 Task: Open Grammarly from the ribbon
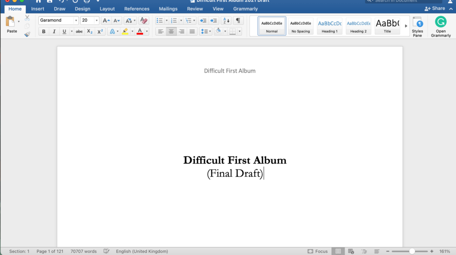tap(440, 27)
